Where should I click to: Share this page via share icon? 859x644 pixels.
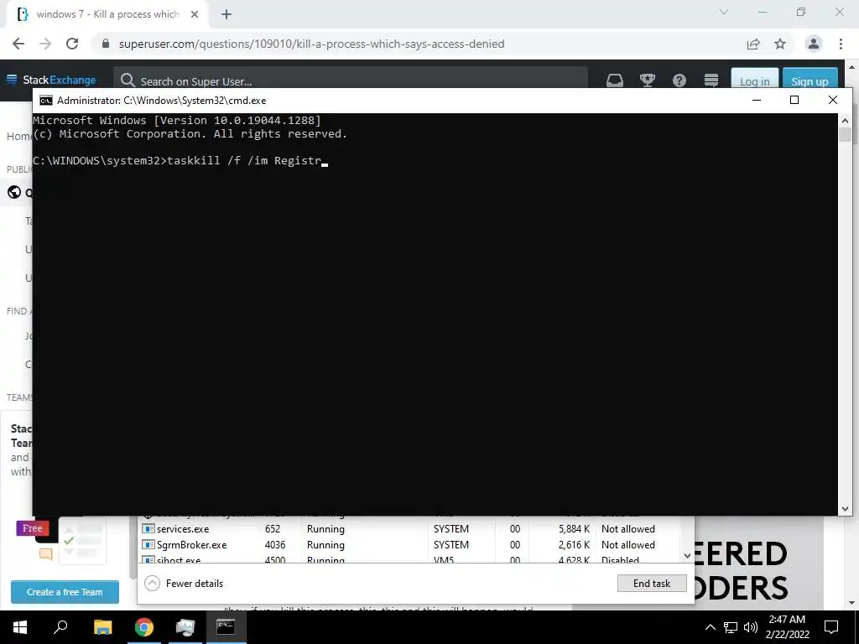pyautogui.click(x=753, y=44)
